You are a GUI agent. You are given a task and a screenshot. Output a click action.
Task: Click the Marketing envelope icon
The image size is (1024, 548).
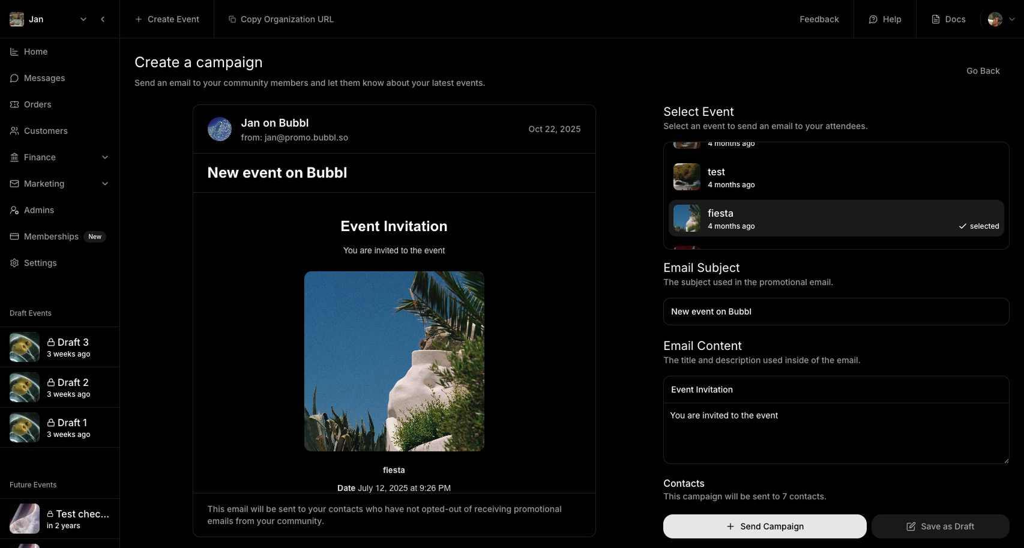point(14,184)
